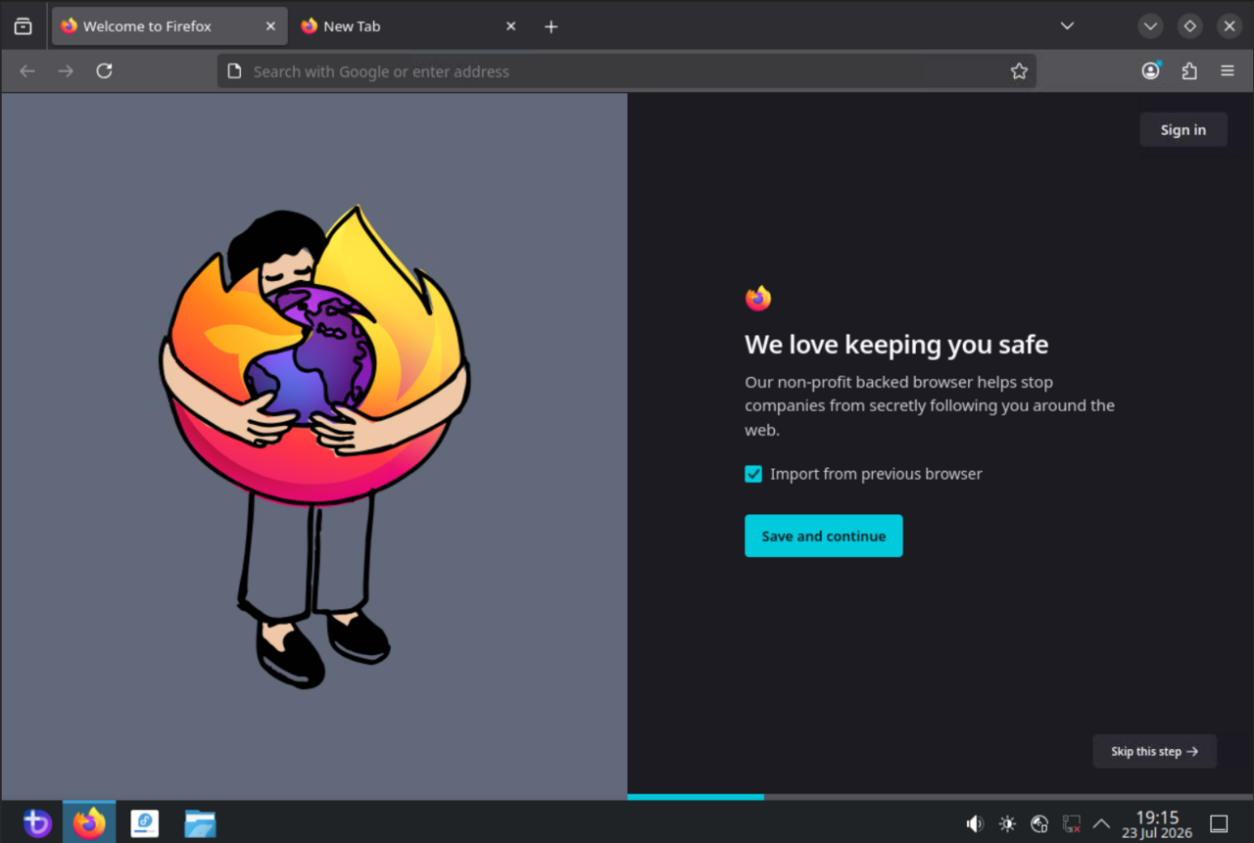This screenshot has width=1254, height=843.
Task: Click the show desktop button in the taskbar corner
Action: click(1219, 823)
